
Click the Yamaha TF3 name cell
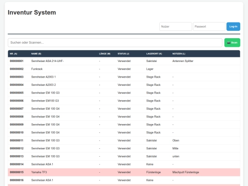[39, 172]
